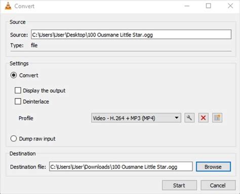240x194 pixels.
Task: Minimize the Convert dialog window
Action: click(x=187, y=6)
